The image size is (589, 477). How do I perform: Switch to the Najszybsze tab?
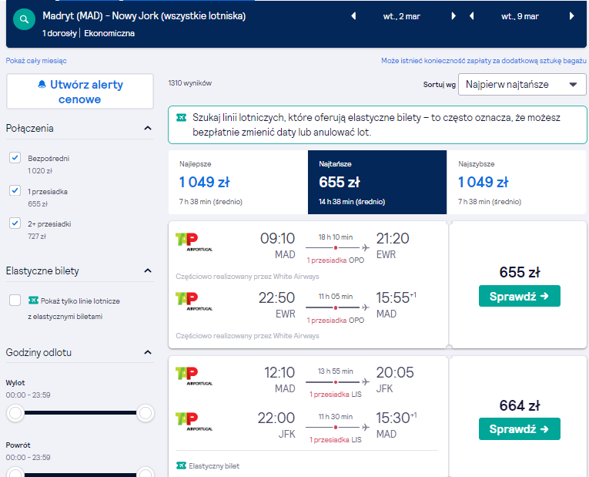click(517, 183)
